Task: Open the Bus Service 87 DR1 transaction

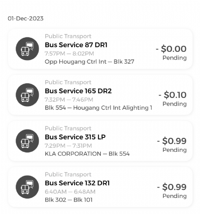Action: click(x=100, y=49)
